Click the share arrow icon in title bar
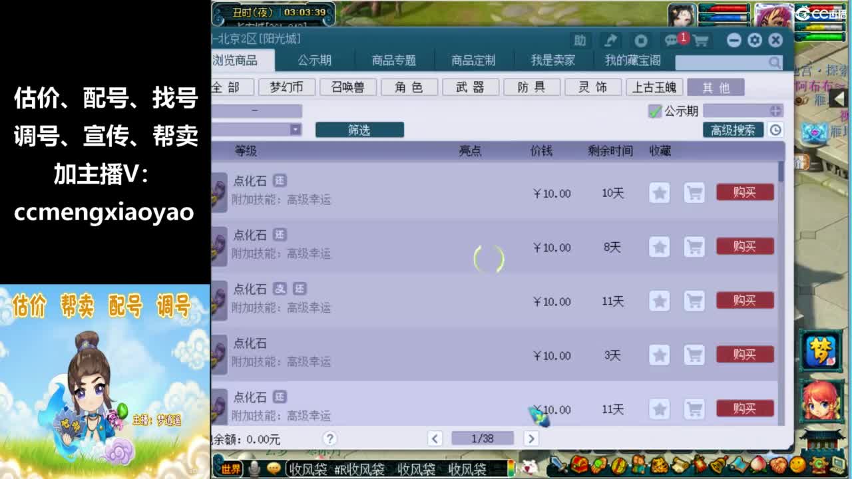Screen dimensions: 852x479 coord(610,41)
